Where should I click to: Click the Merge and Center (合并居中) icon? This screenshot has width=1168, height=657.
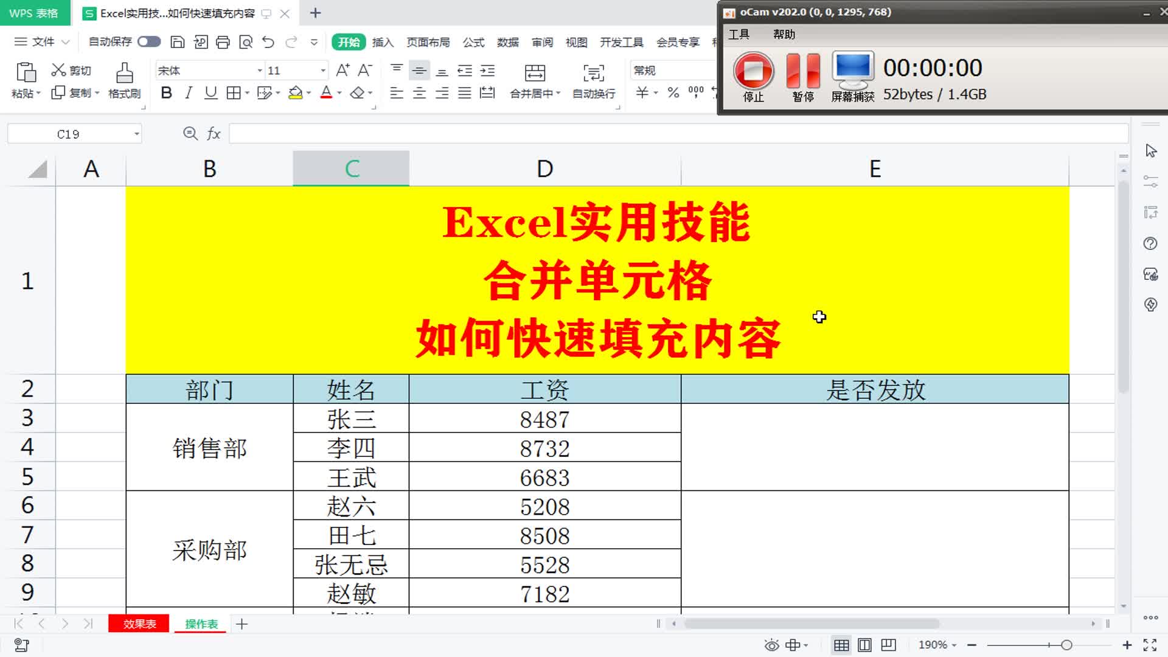pyautogui.click(x=534, y=74)
